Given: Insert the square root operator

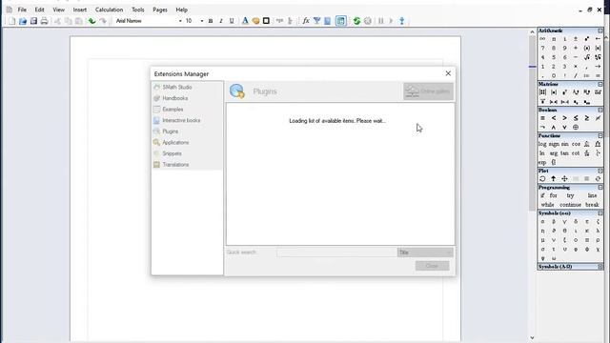Looking at the screenshot, I should click(587, 57).
